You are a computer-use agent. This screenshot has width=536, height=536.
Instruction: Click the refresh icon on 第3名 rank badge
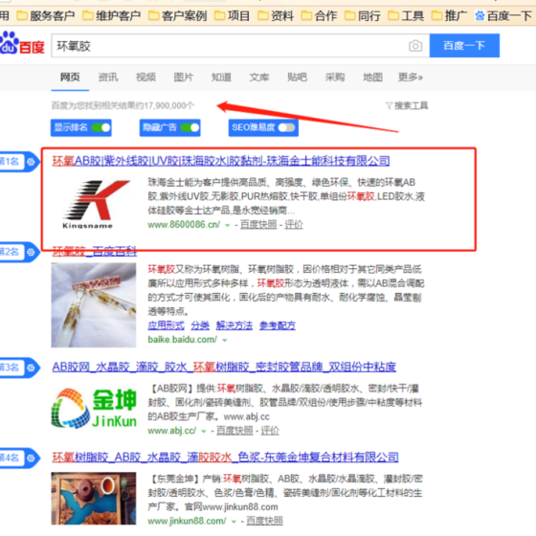click(x=31, y=368)
